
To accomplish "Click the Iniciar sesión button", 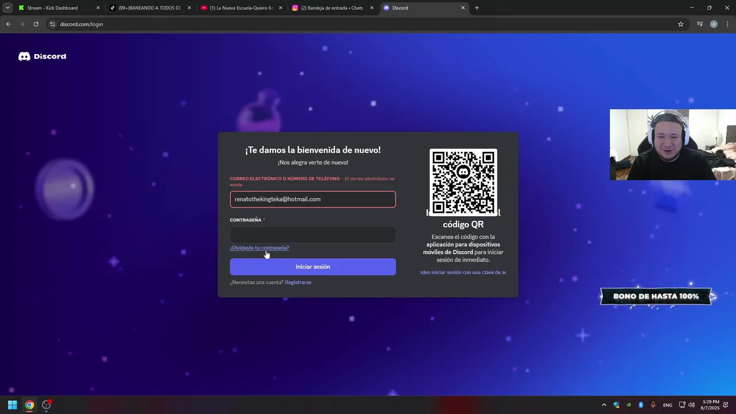I will pos(313,267).
